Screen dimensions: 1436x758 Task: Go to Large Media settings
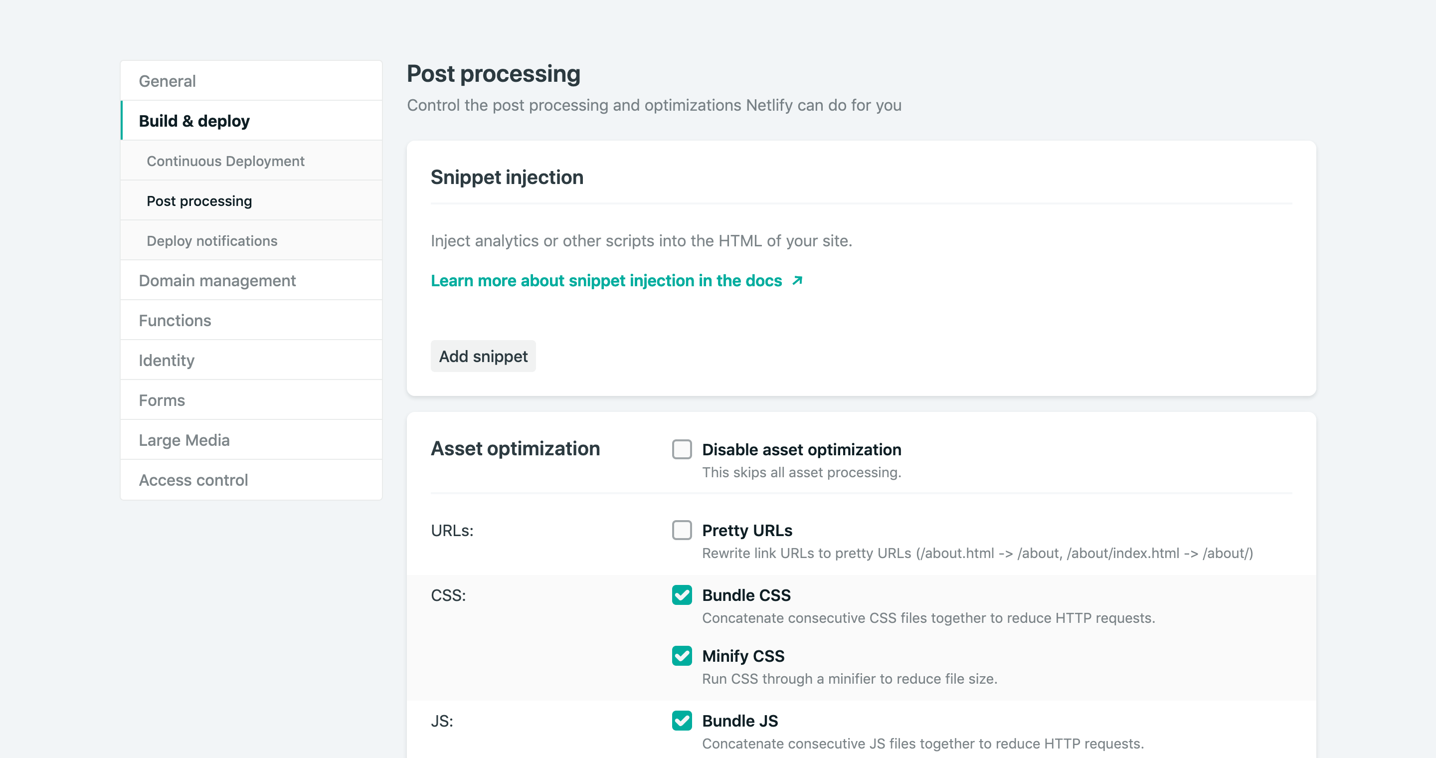(184, 440)
